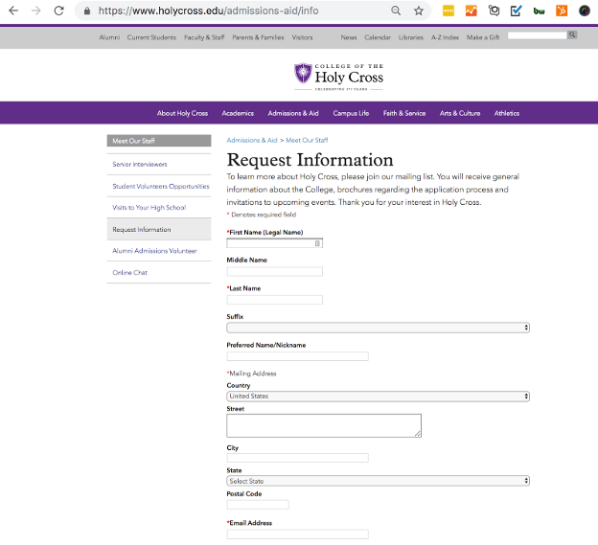Click the Last Name input field
This screenshot has width=598, height=545.
coord(275,300)
